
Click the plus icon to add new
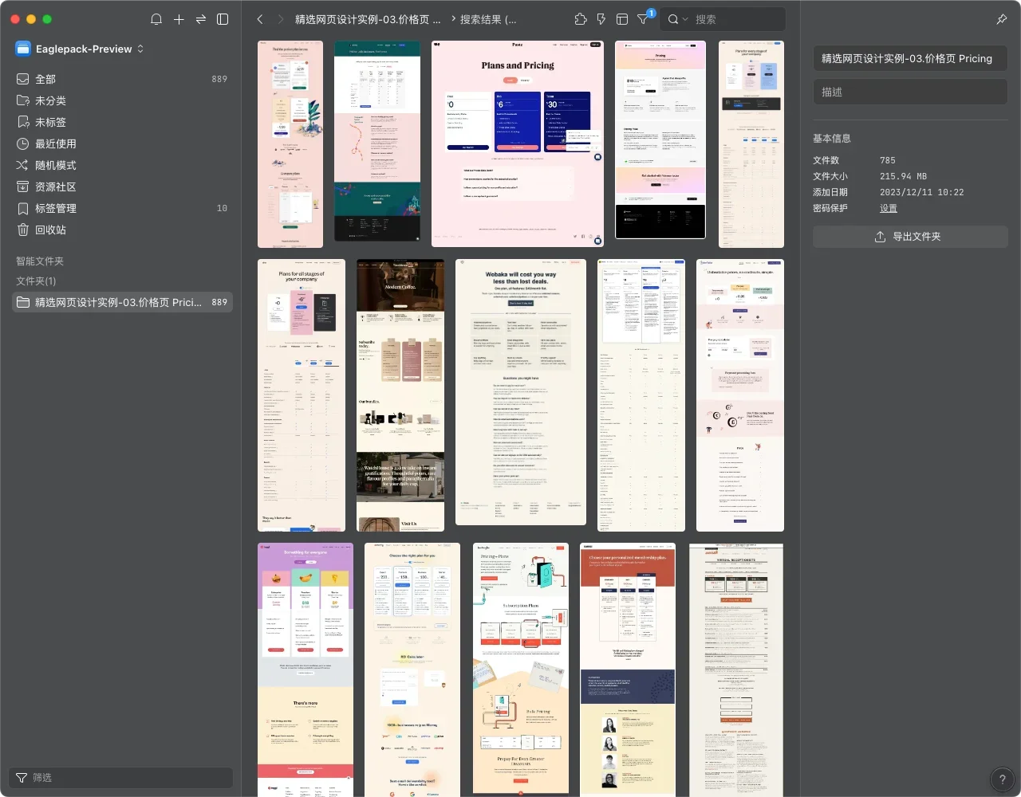coord(179,19)
